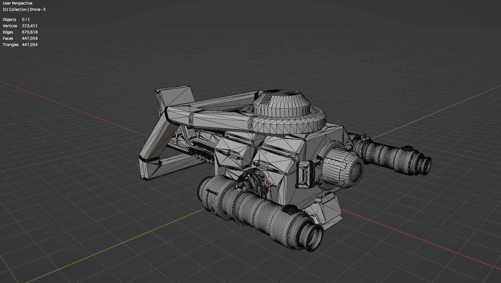Click the "0 / 1" objects count
This screenshot has height=283, width=501.
click(x=26, y=20)
